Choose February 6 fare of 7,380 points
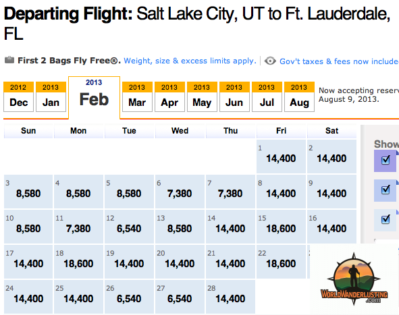 pyautogui.click(x=180, y=192)
